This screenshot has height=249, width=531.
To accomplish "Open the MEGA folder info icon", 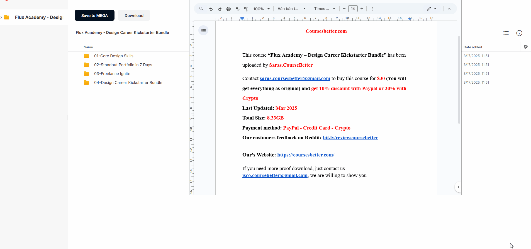I will (x=519, y=33).
